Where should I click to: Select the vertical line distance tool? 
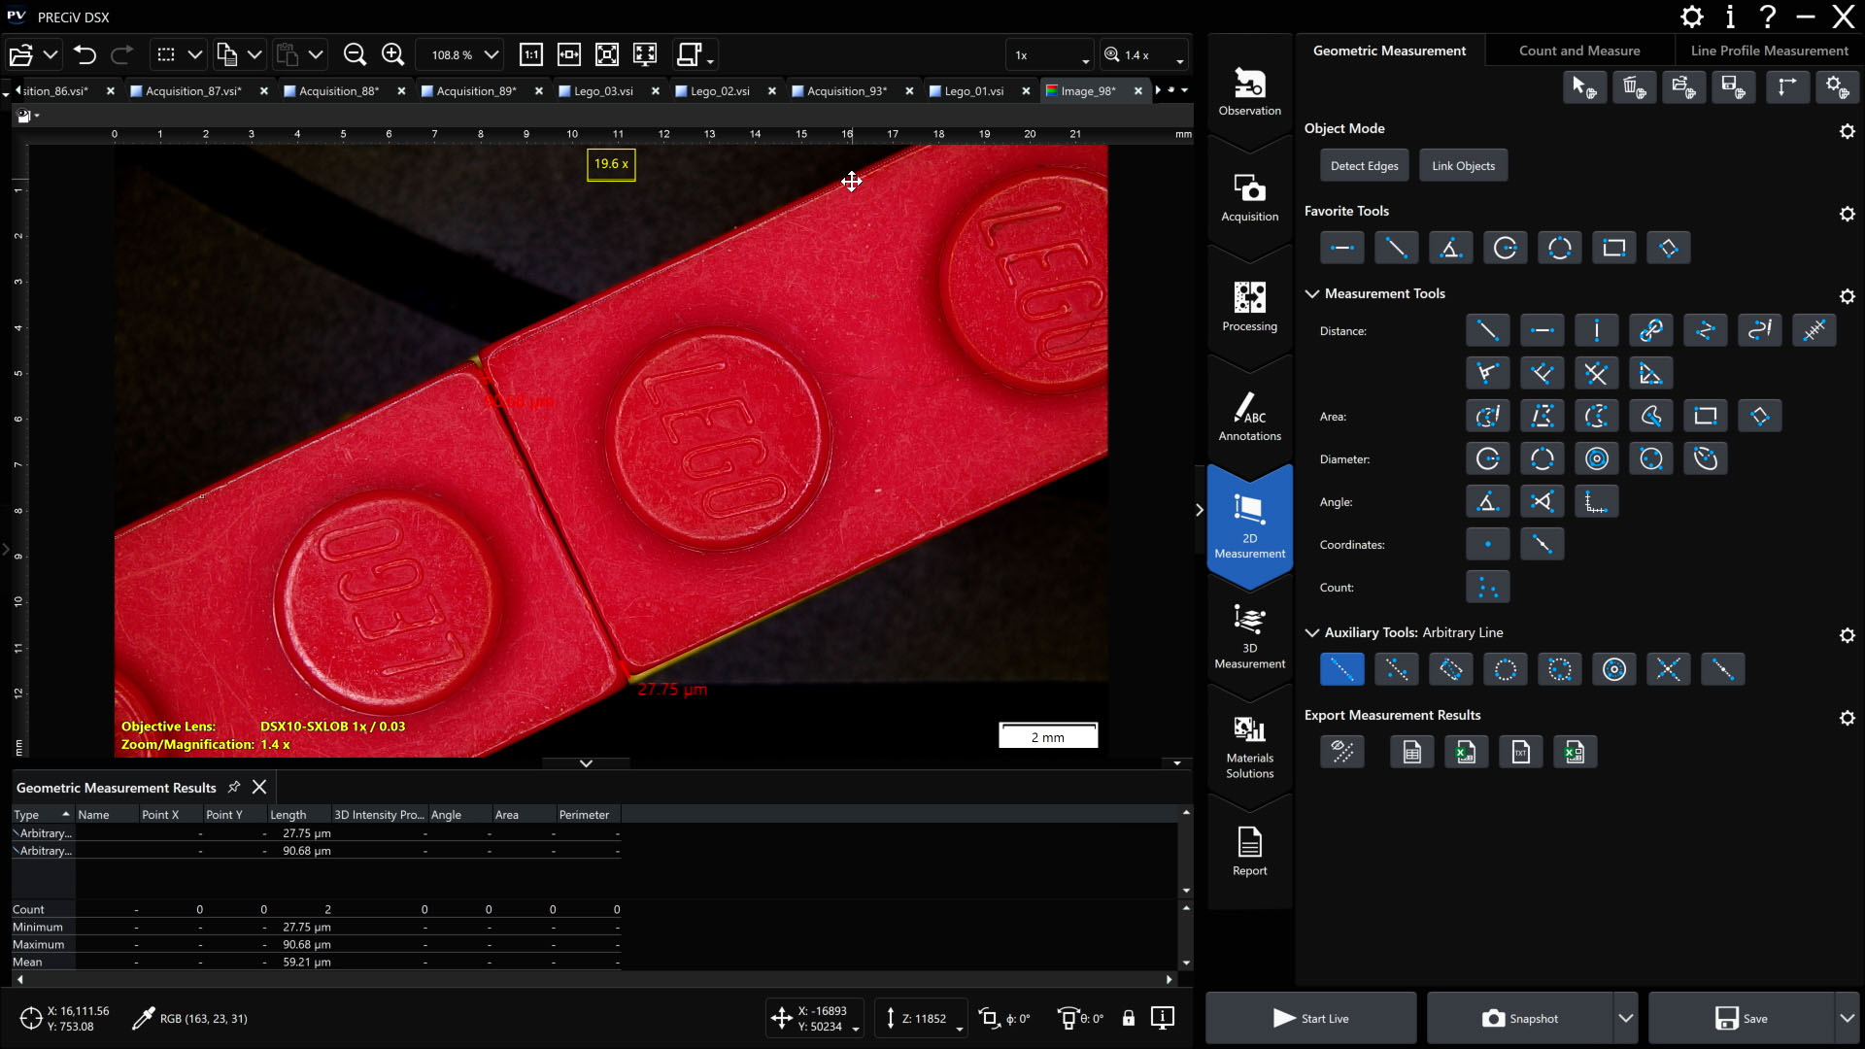1596,330
